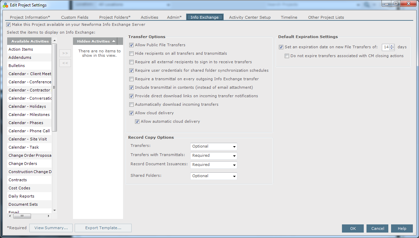The height and width of the screenshot is (238, 419).
Task: Select Daily Reports in the list
Action: tap(30, 196)
